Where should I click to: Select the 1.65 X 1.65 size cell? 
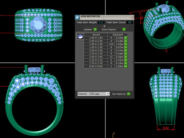tap(96, 57)
